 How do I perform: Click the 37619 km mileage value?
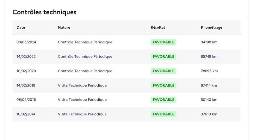(x=209, y=114)
